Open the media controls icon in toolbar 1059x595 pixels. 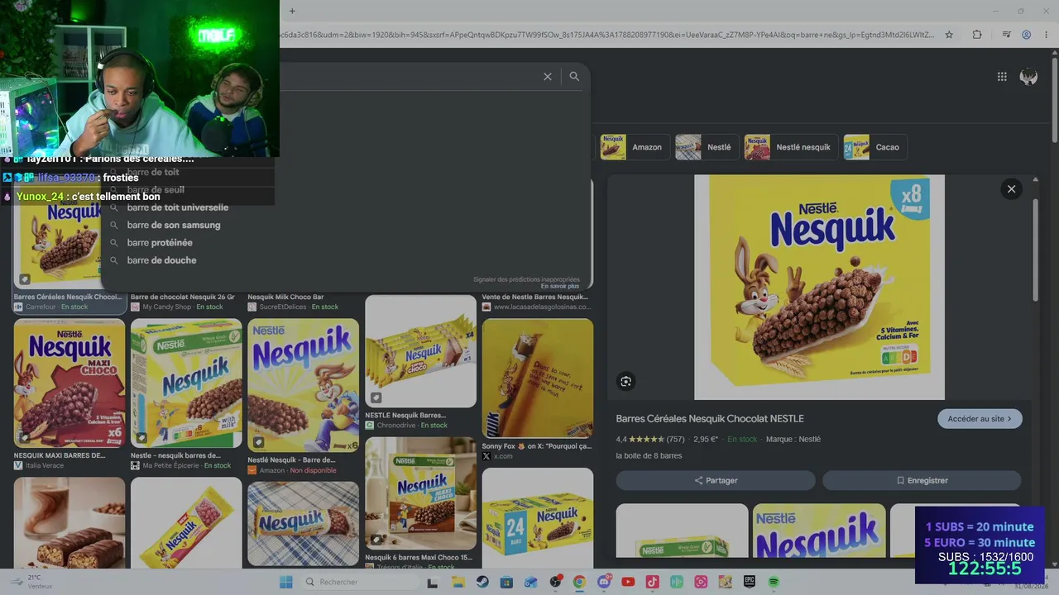[1006, 35]
